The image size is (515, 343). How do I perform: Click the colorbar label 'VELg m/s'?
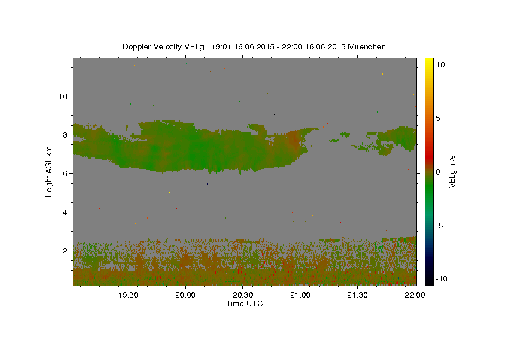click(x=452, y=172)
